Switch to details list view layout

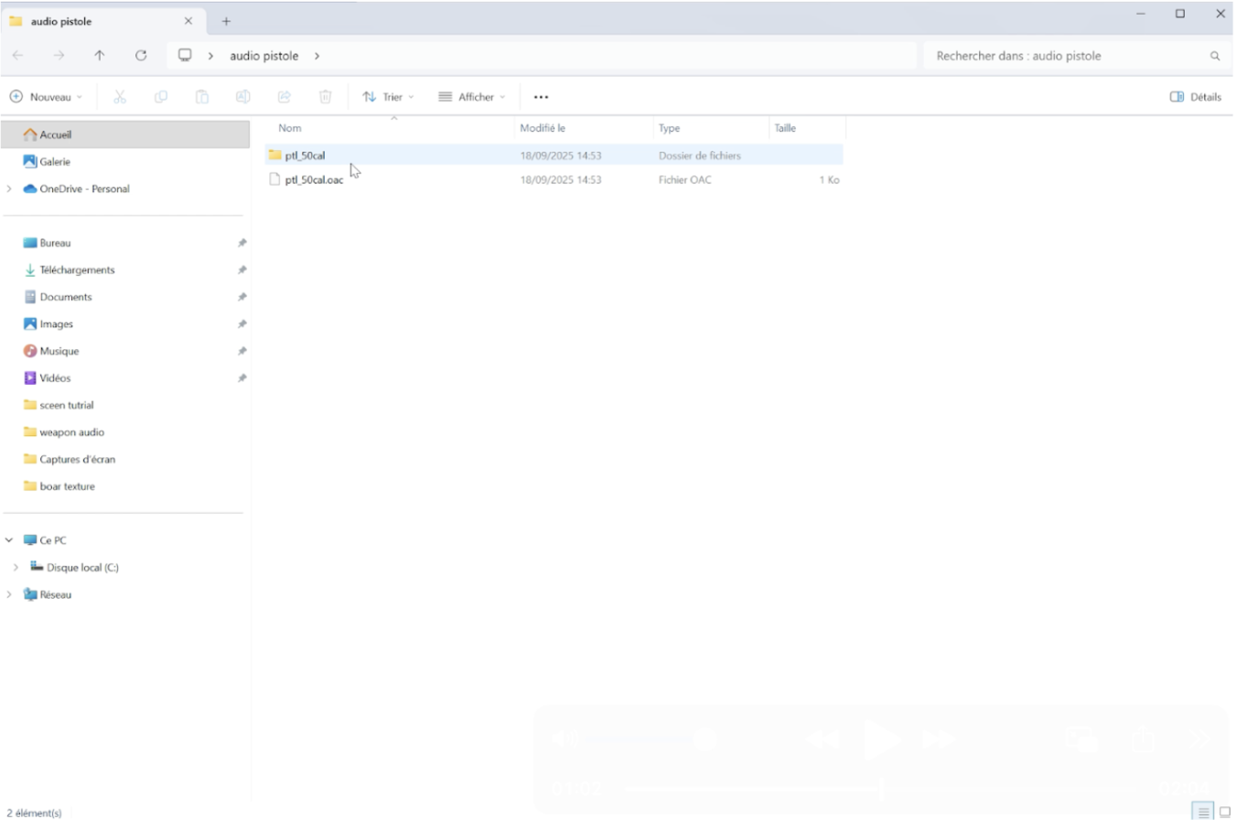click(x=1203, y=812)
